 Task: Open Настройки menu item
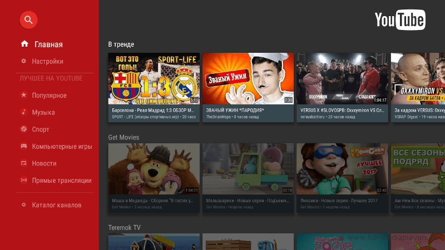[x=48, y=62]
